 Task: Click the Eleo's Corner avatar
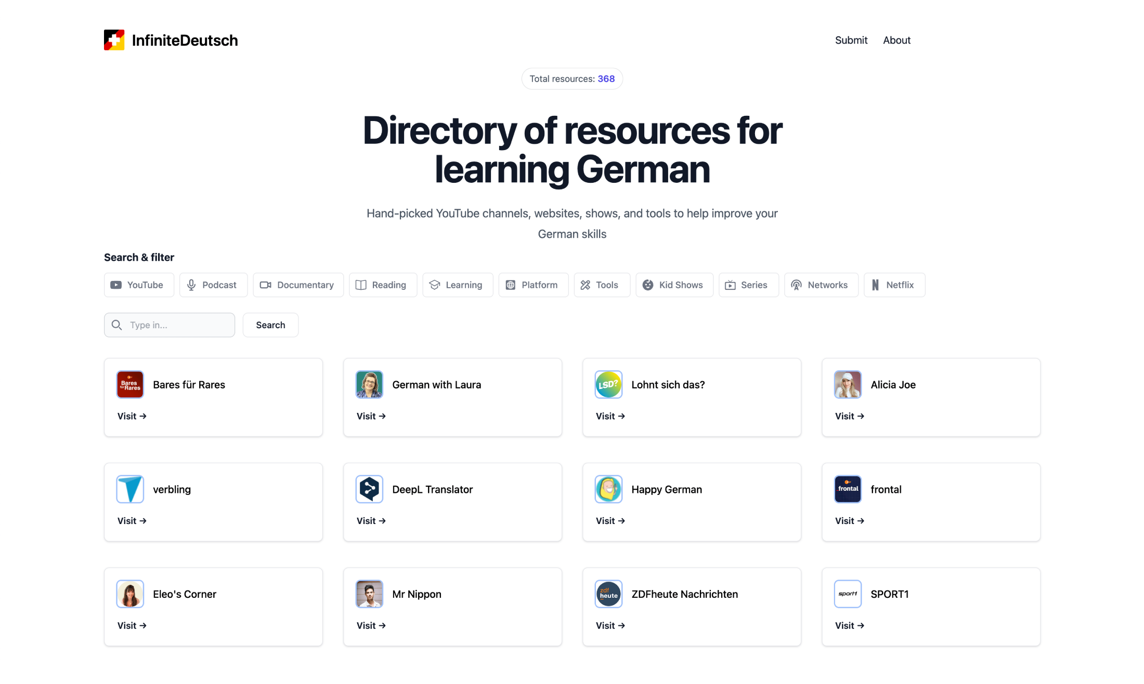130,594
